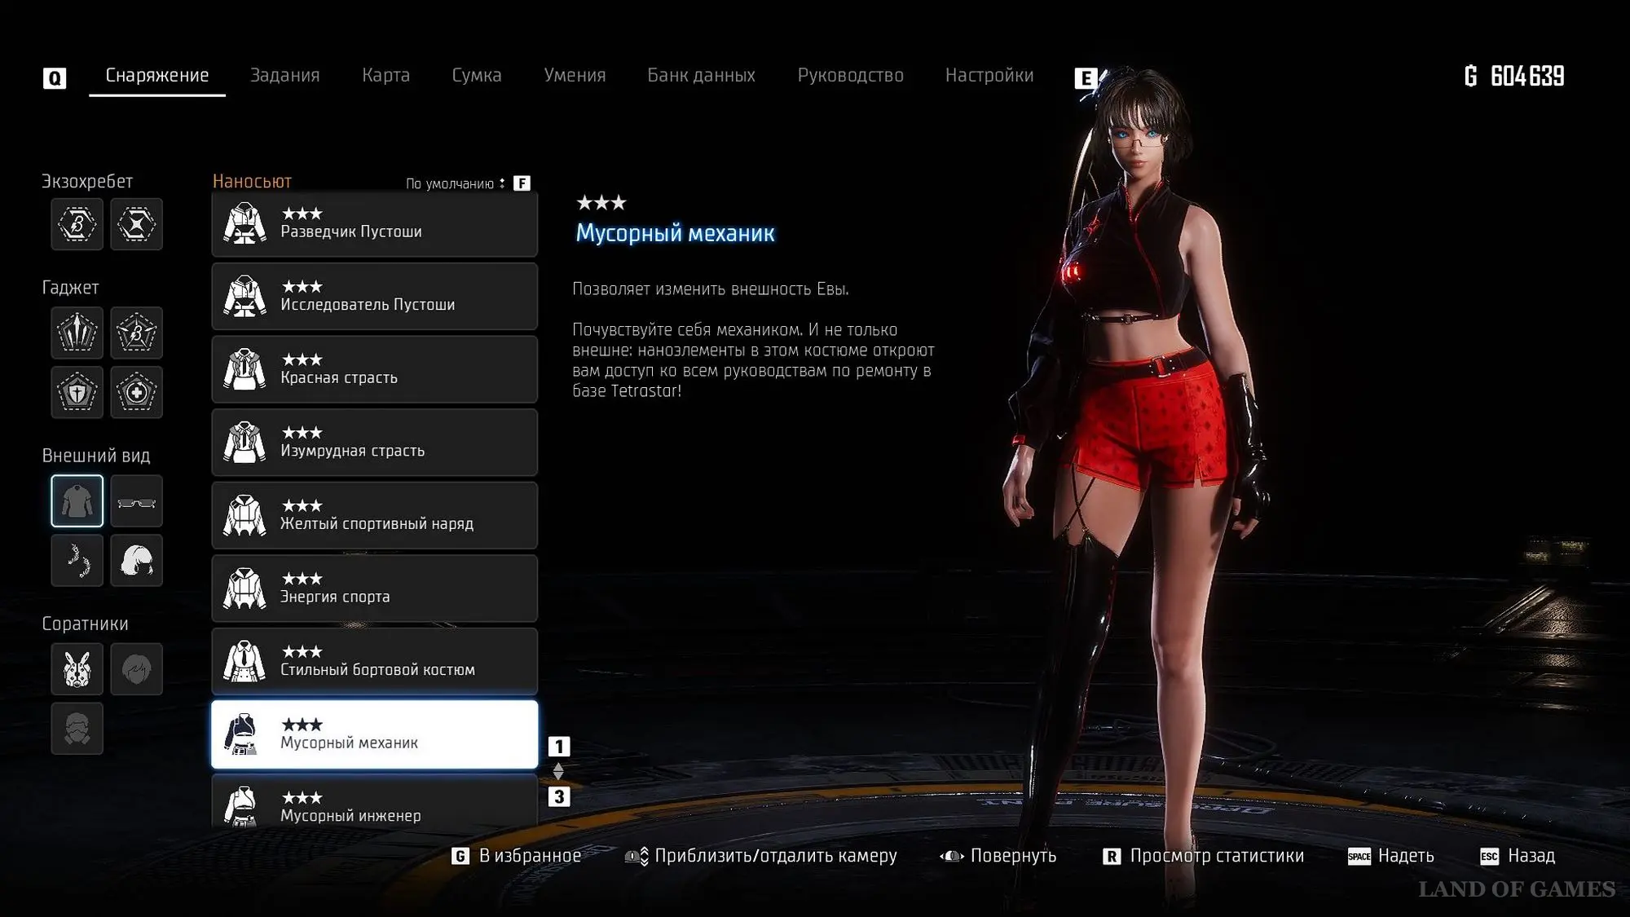The image size is (1630, 917).
Task: Click the Изумрудная страсть suit icon
Action: 244,443
